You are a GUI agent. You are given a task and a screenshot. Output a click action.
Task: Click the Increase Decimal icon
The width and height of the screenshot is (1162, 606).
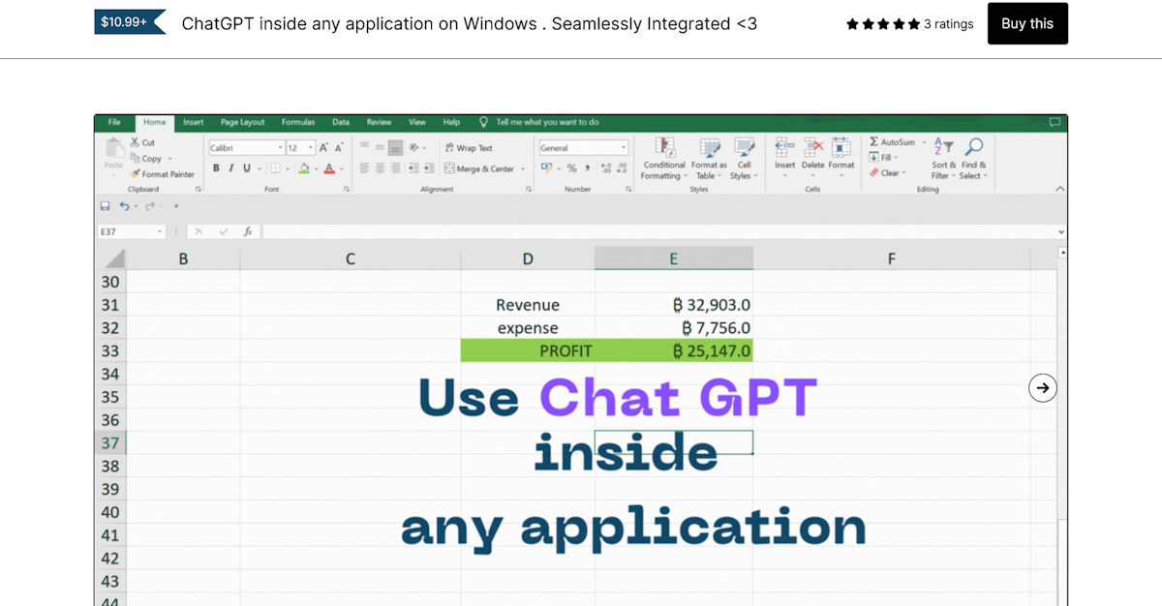click(x=606, y=168)
